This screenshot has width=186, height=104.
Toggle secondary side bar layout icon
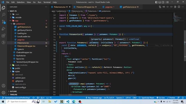163,2
